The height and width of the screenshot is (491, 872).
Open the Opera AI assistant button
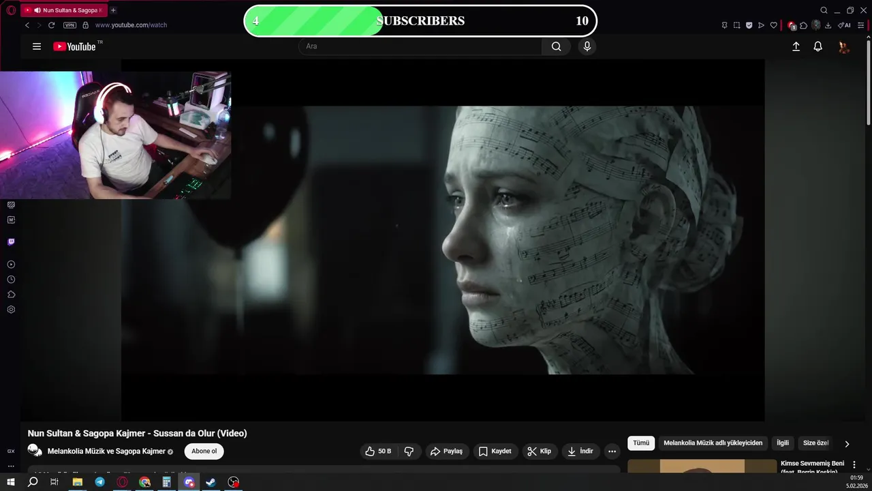(844, 25)
